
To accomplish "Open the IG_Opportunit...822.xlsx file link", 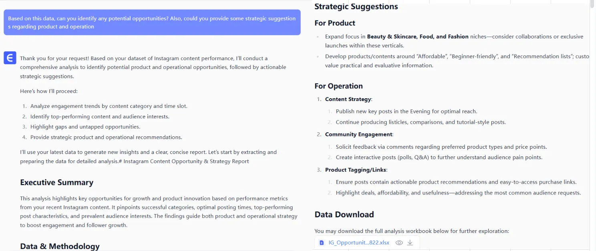I will pos(359,243).
